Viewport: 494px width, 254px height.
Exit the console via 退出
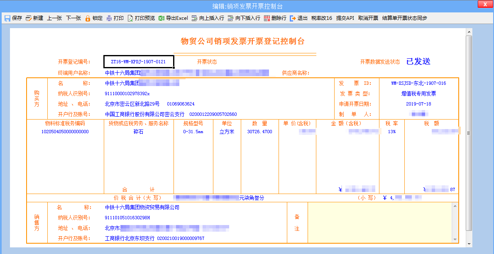pos(298,18)
